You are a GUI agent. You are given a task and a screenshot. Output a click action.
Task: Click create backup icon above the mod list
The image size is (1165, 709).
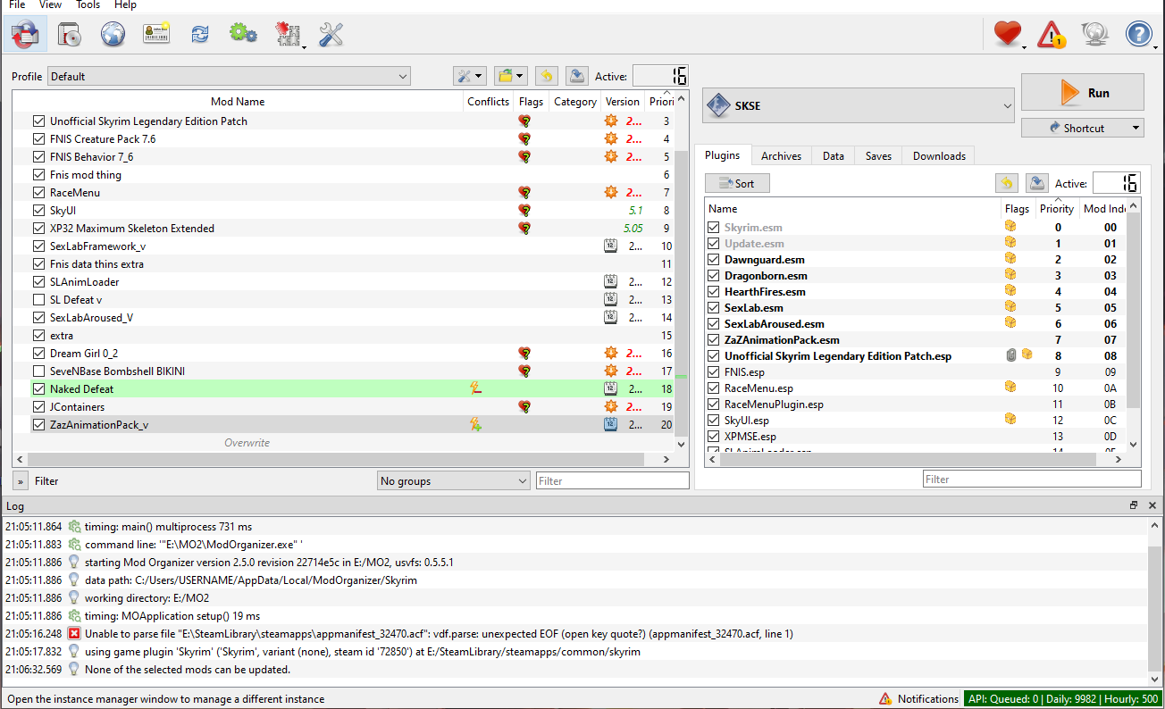click(x=576, y=76)
